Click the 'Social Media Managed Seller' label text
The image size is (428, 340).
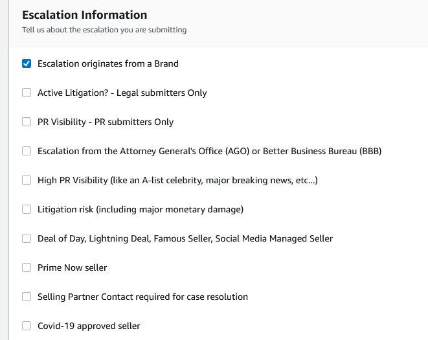point(274,238)
